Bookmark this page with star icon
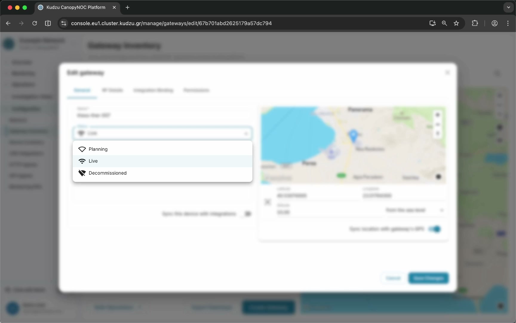The image size is (516, 323). (456, 23)
